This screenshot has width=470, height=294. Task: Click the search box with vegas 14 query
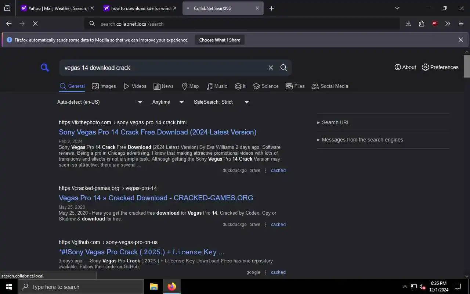point(163,68)
